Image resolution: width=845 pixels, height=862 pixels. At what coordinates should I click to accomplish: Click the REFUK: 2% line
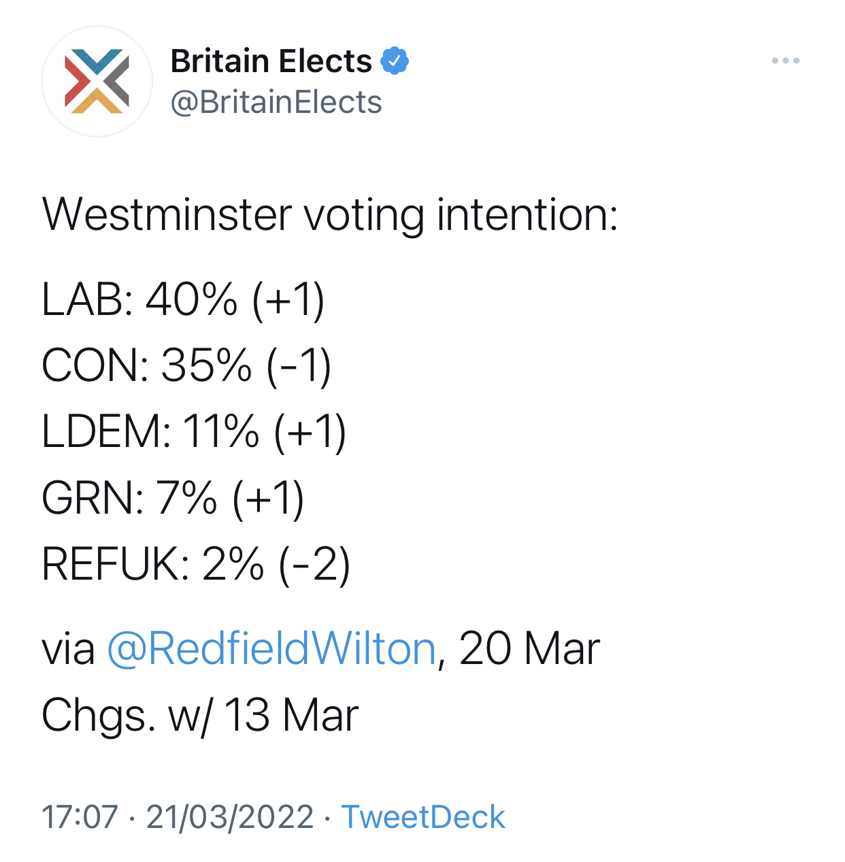click(x=196, y=564)
